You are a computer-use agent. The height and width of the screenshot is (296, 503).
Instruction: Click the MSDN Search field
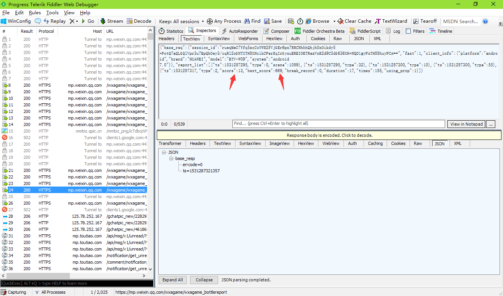point(460,21)
